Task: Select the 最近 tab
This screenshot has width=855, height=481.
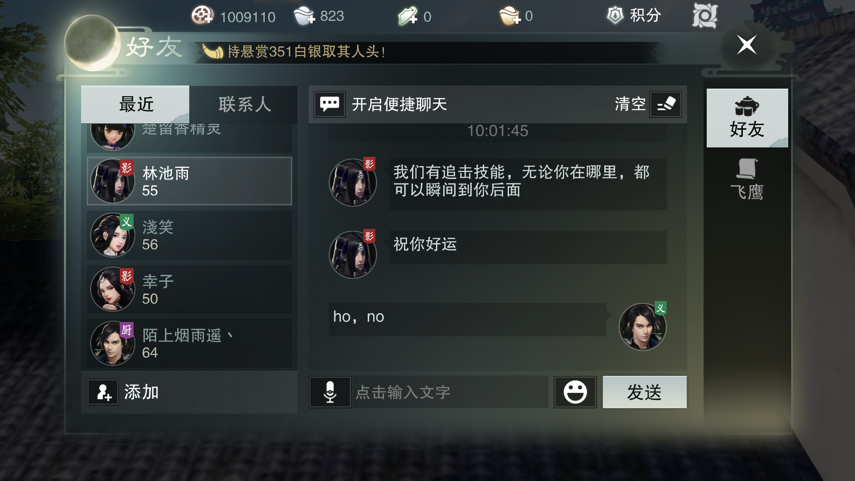Action: pyautogui.click(x=135, y=104)
